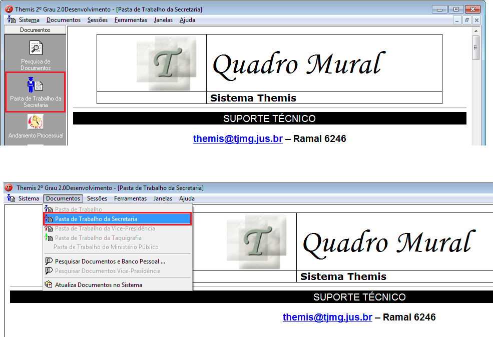The height and width of the screenshot is (337, 493).
Task: Click Documentos sidebar header in top window
Action: pos(35,30)
